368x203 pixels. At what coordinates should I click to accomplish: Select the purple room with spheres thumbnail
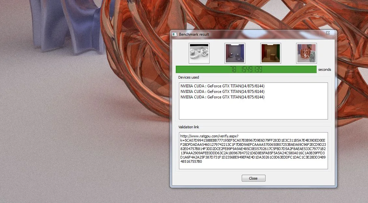pyautogui.click(x=235, y=53)
